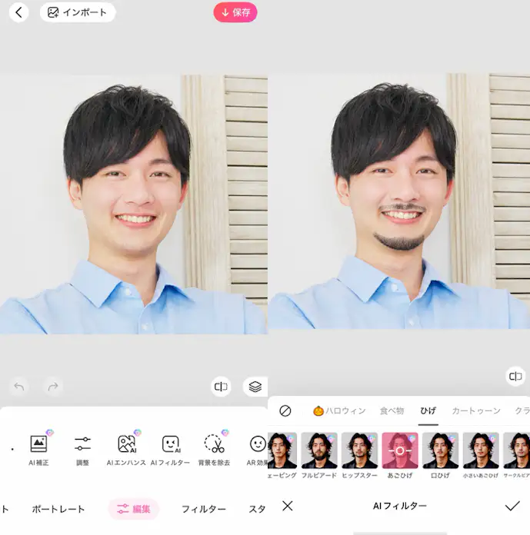Toggle before/after compare in left screen
This screenshot has width=530, height=535.
pyautogui.click(x=221, y=387)
